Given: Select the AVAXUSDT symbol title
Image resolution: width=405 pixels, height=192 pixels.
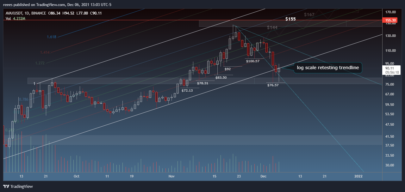Looking at the screenshot, I should tap(15, 13).
